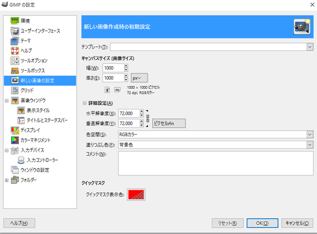Select 表示スタイル tree item
Screen dimensions: 317x234
(x=38, y=110)
